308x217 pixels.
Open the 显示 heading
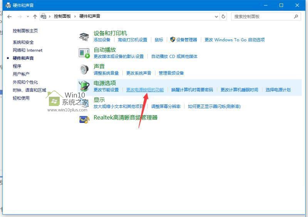(99, 100)
